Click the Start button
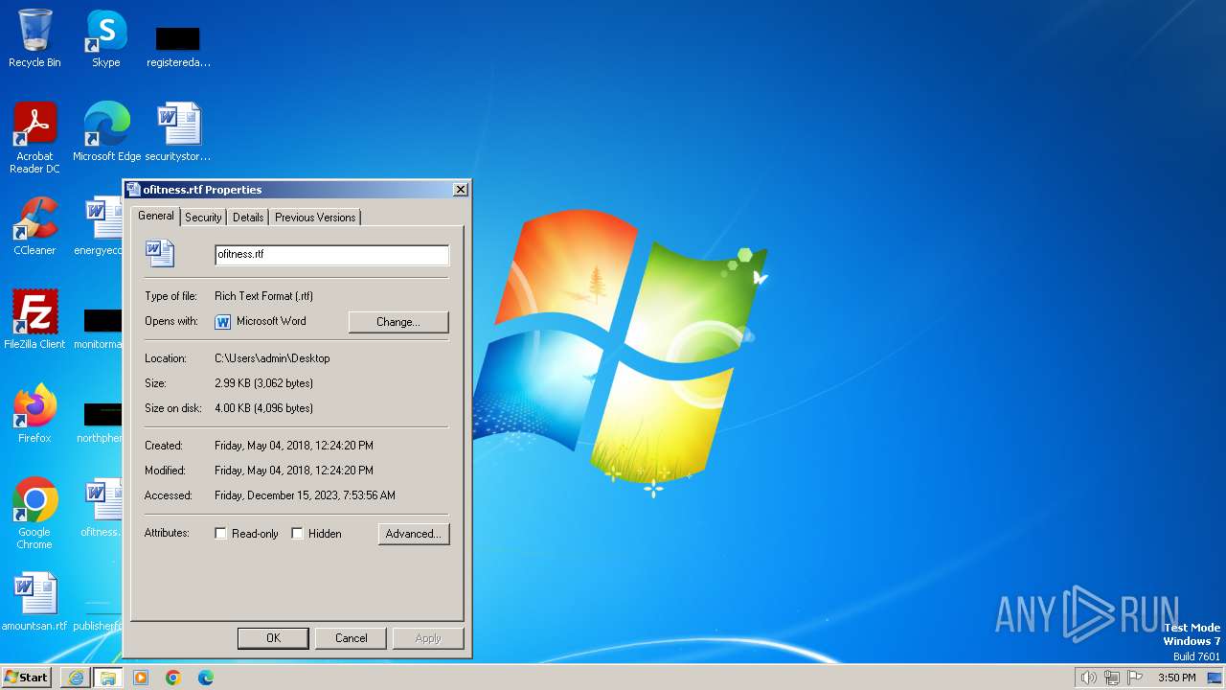 point(27,678)
